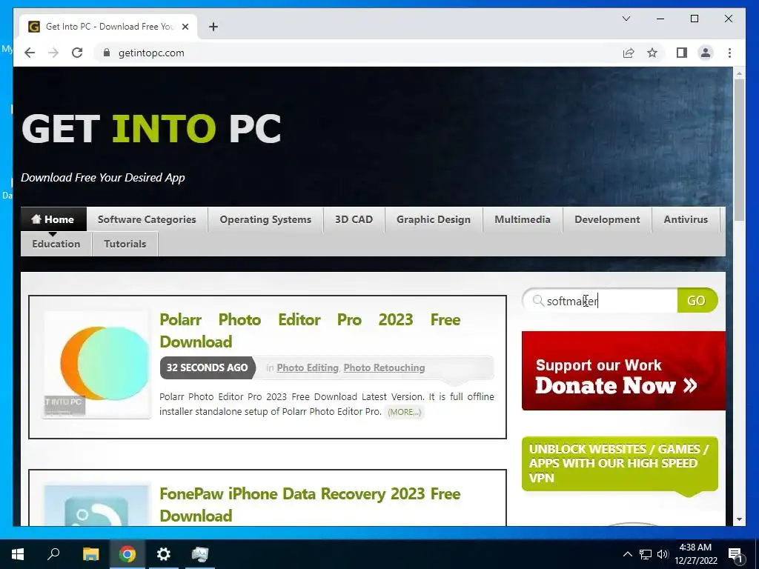
Task: Open the Photo Retouching category link
Action: tap(385, 367)
